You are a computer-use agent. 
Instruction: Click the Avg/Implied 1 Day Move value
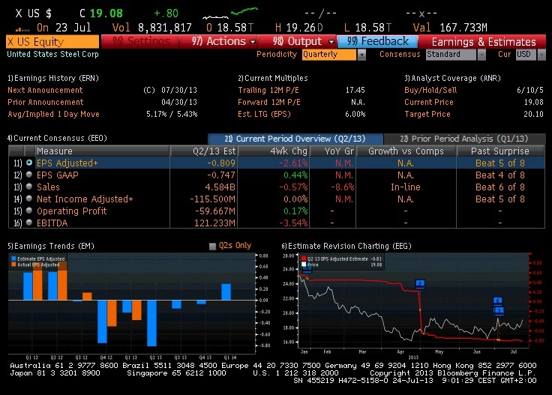click(x=172, y=114)
